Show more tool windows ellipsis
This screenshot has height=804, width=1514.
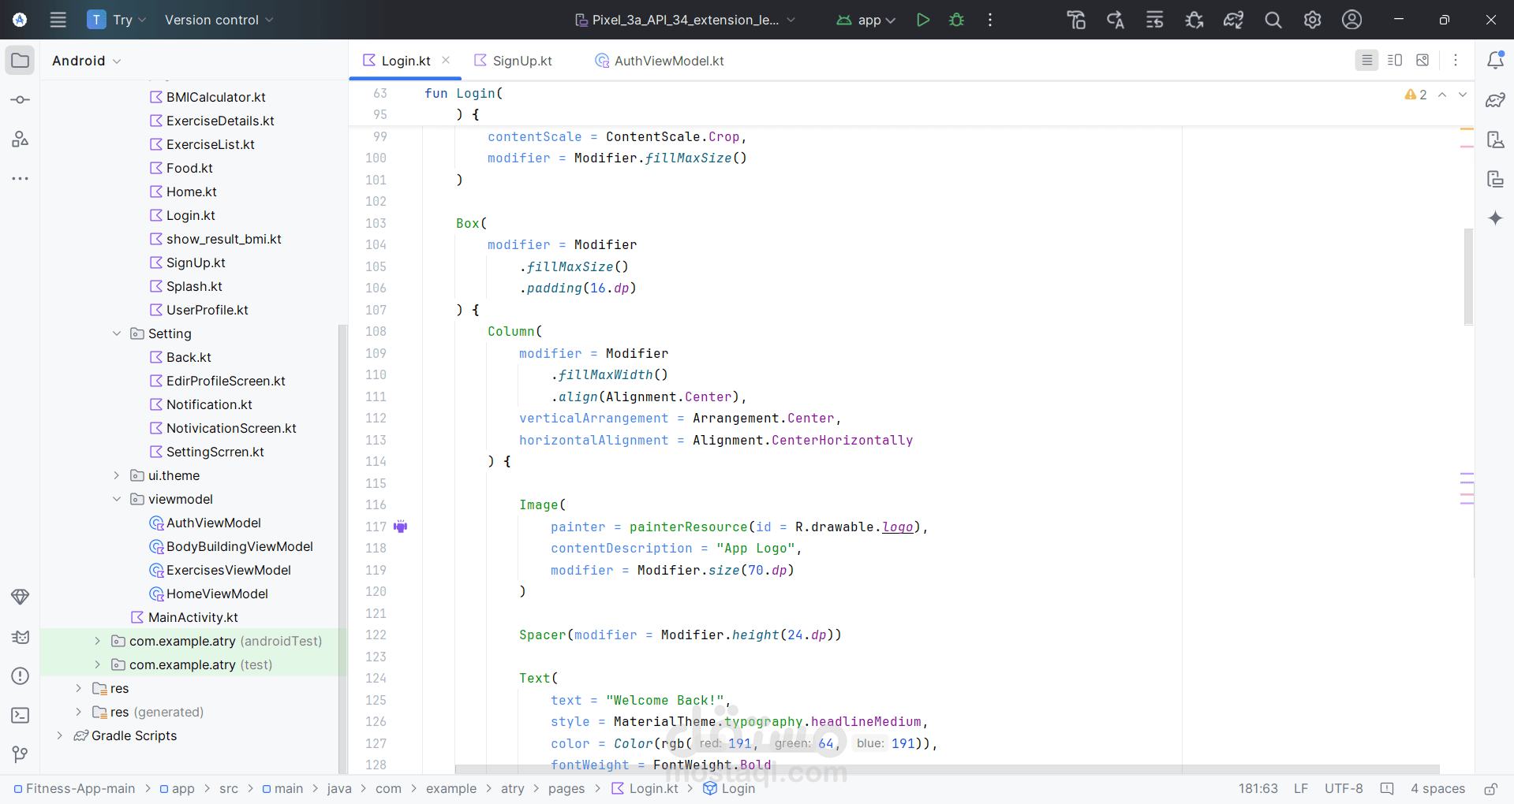point(21,179)
